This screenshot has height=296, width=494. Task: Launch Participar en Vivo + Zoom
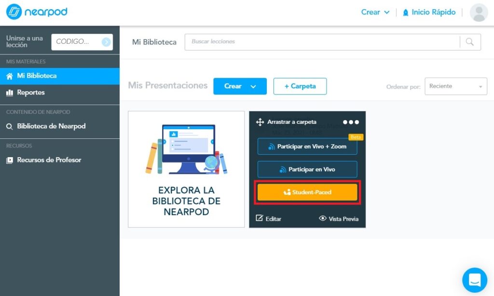pos(307,147)
